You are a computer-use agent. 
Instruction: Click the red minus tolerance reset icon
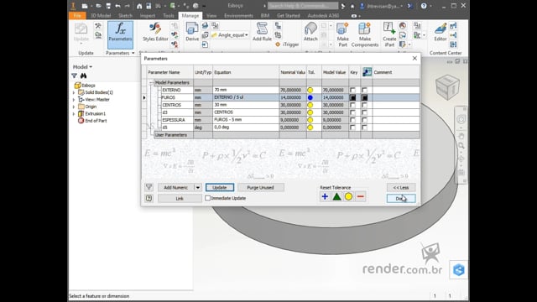tap(360, 196)
